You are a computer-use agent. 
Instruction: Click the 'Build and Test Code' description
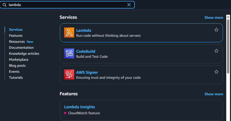coord(92,56)
